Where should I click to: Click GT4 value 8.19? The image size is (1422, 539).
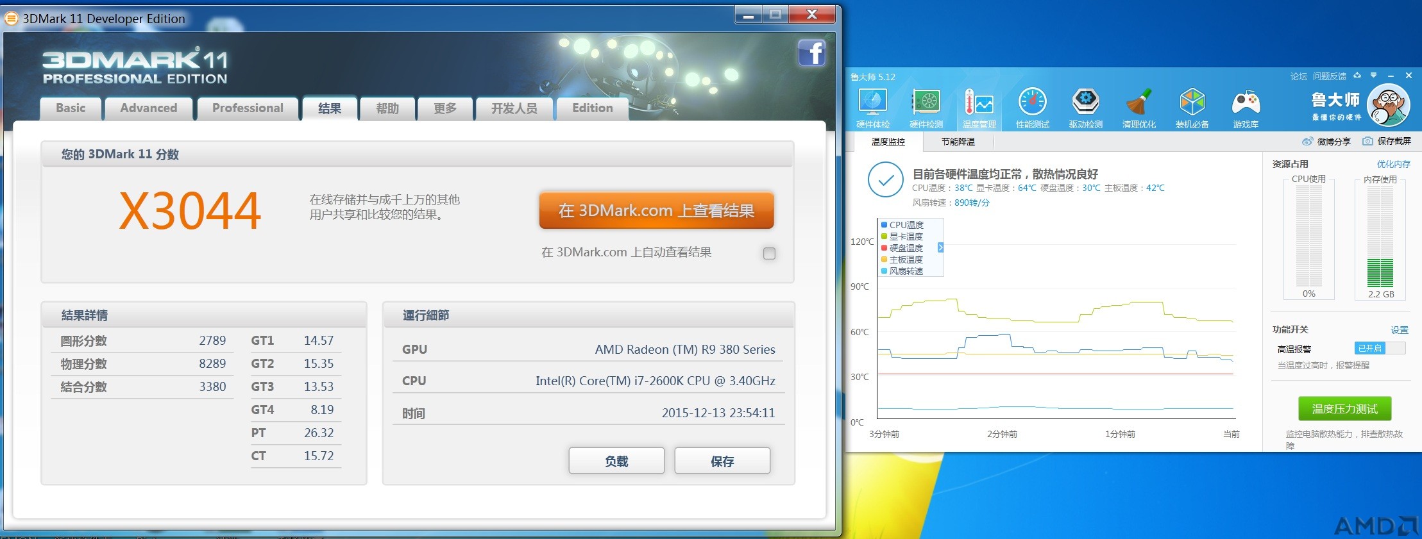(323, 410)
